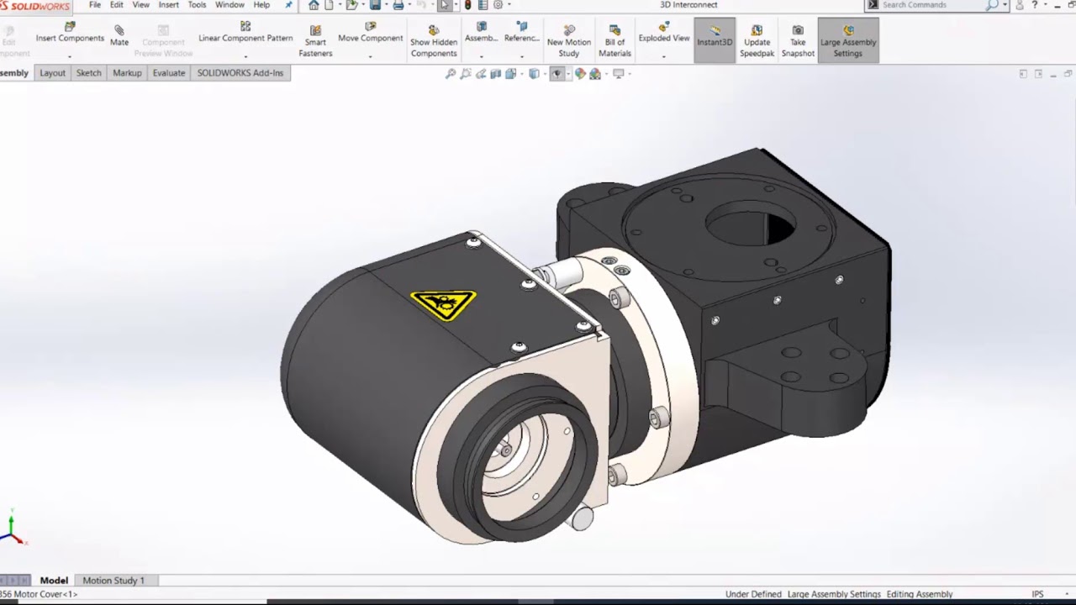
Task: Switch to the Evaluate tab
Action: [168, 73]
